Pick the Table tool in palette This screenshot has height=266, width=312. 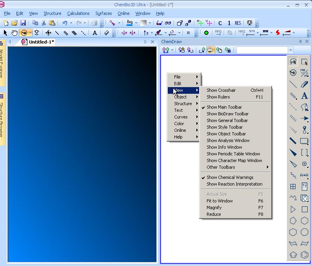click(x=293, y=187)
